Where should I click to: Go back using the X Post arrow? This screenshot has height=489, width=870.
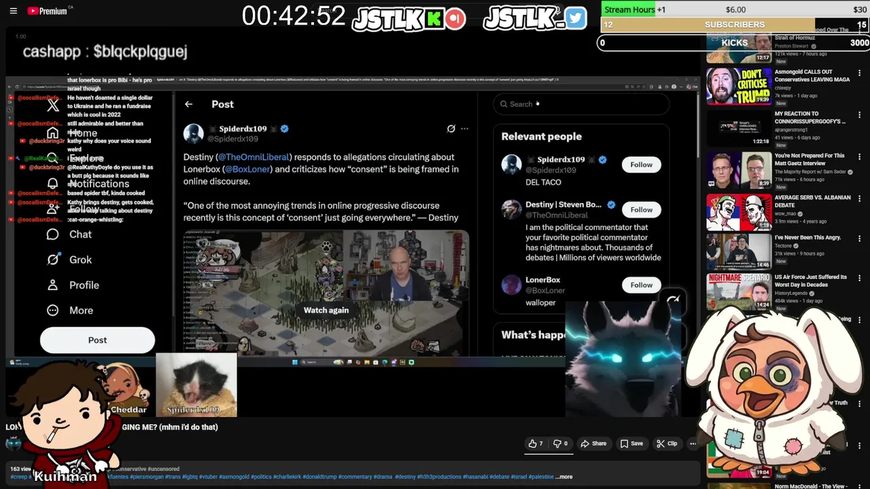[188, 104]
